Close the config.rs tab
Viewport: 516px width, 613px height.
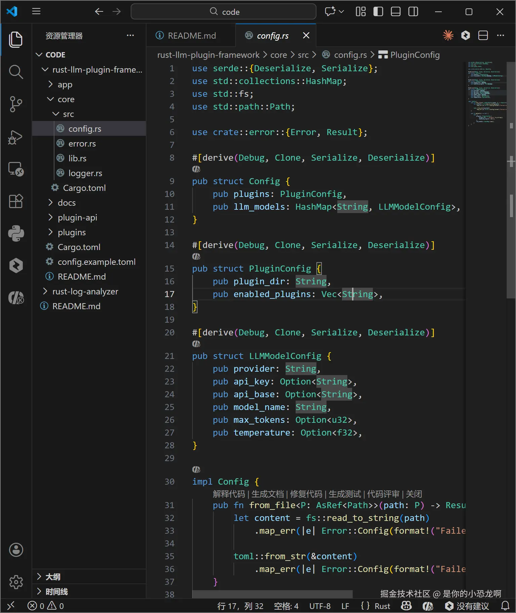click(306, 35)
